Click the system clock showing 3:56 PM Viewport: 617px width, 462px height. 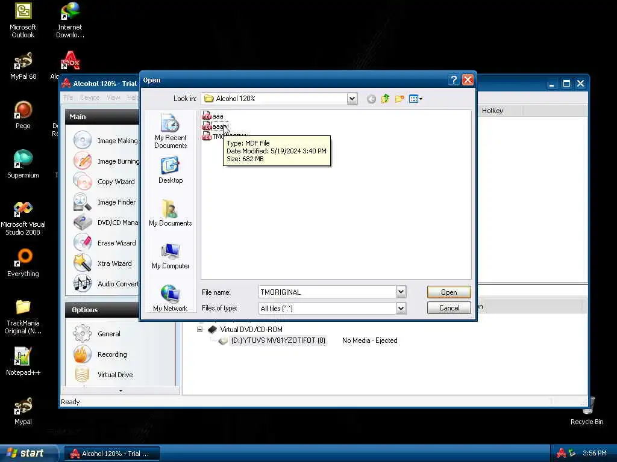coord(595,453)
